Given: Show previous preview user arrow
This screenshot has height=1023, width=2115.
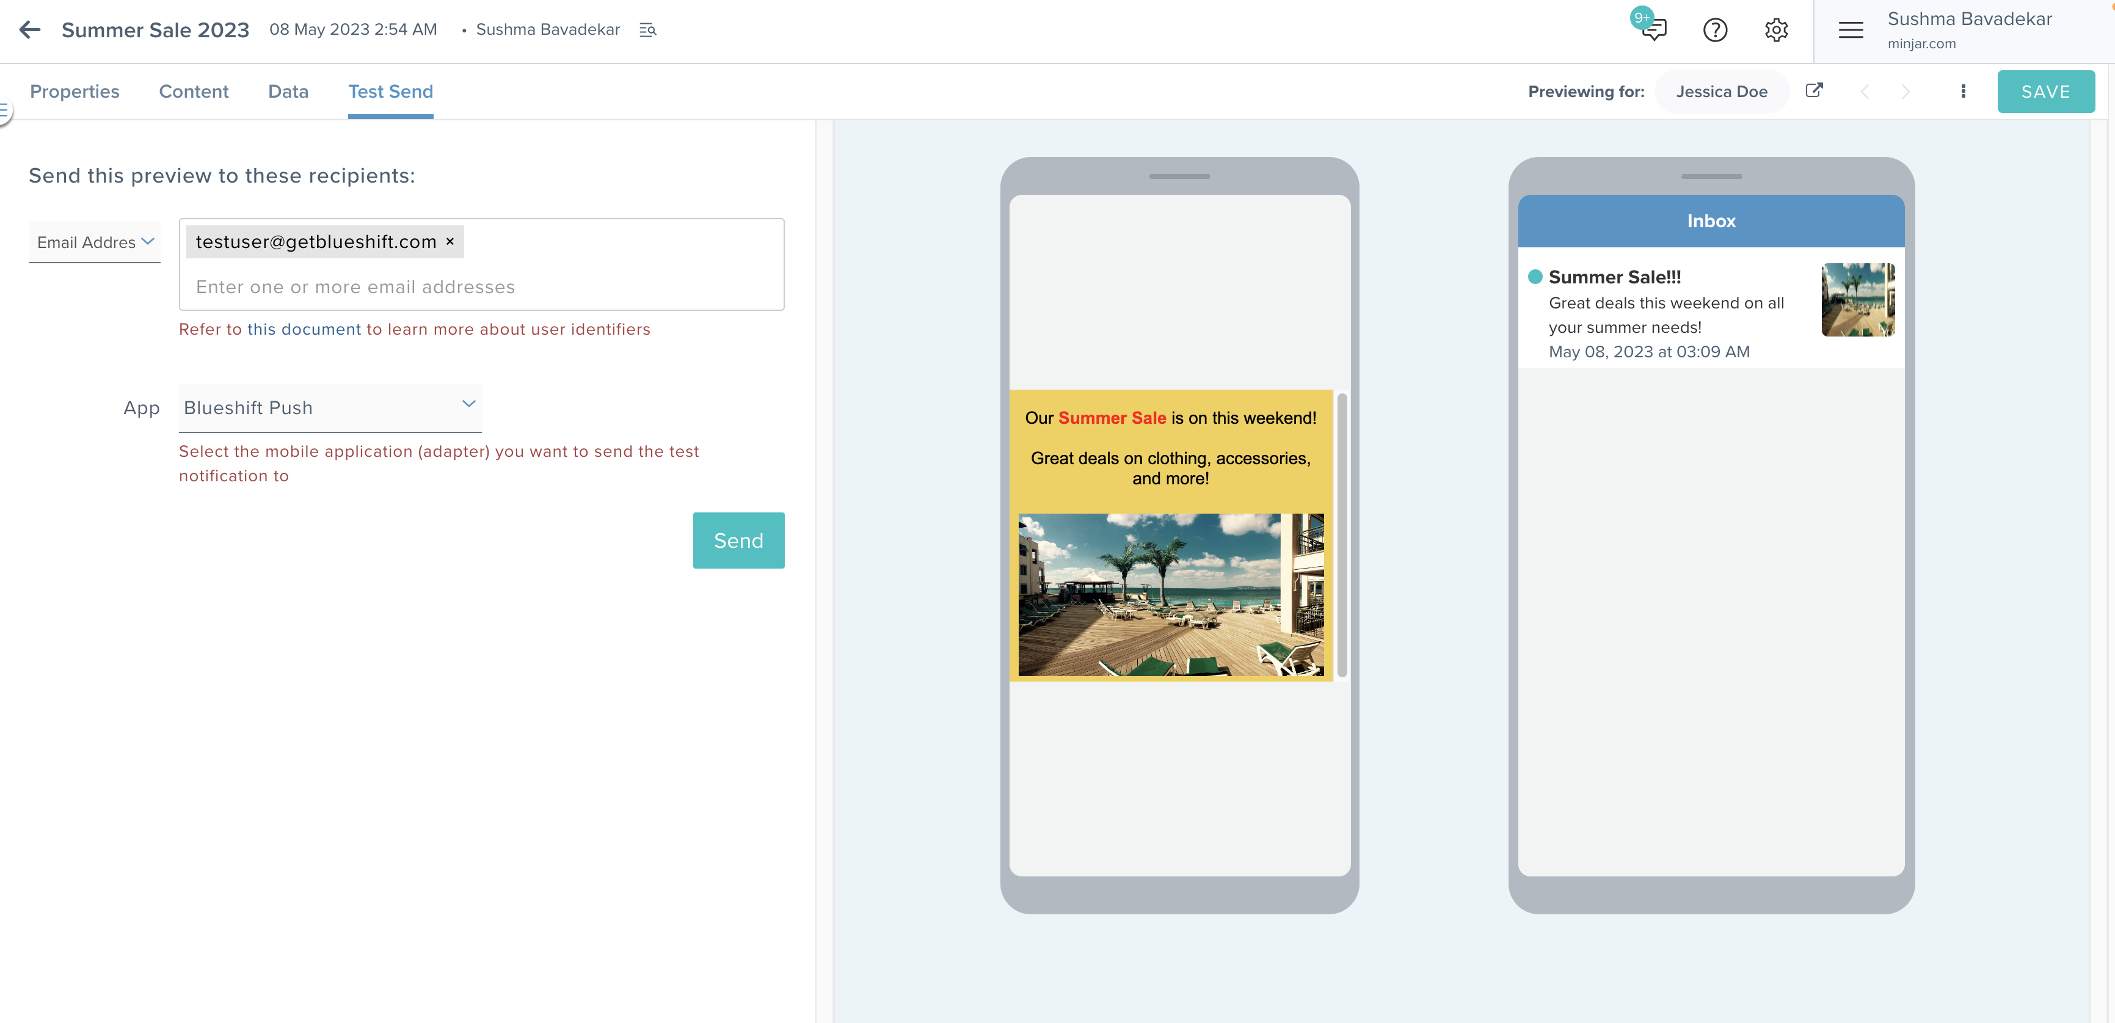Looking at the screenshot, I should click(x=1865, y=91).
